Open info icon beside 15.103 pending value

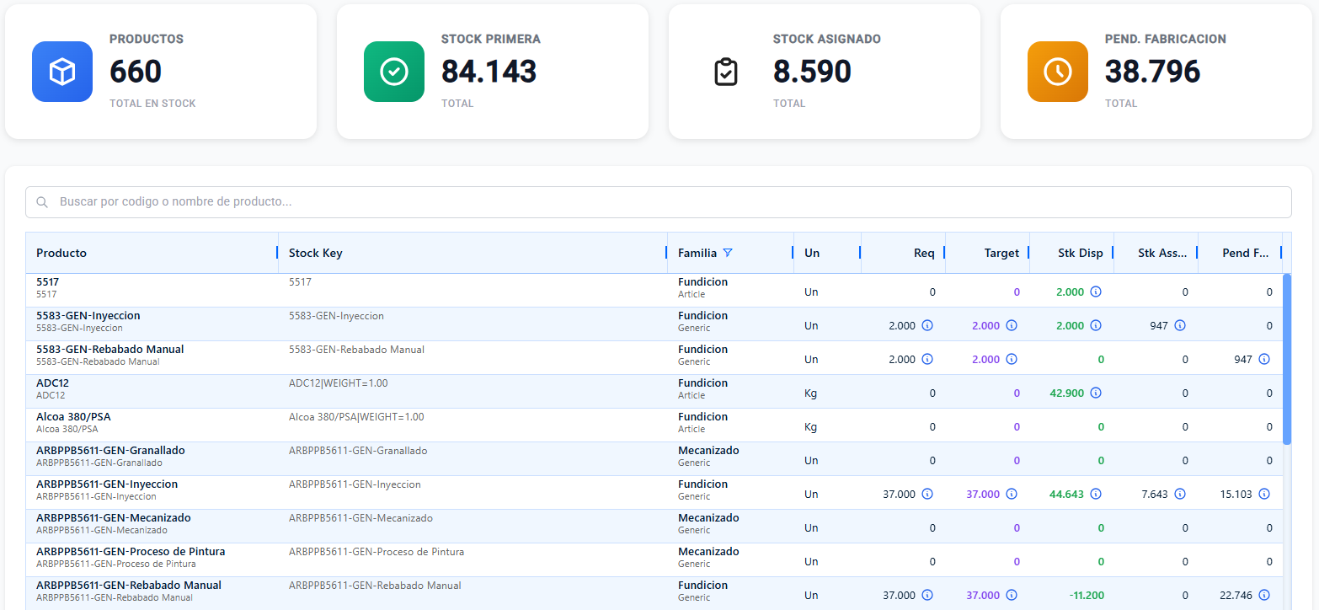[1264, 494]
